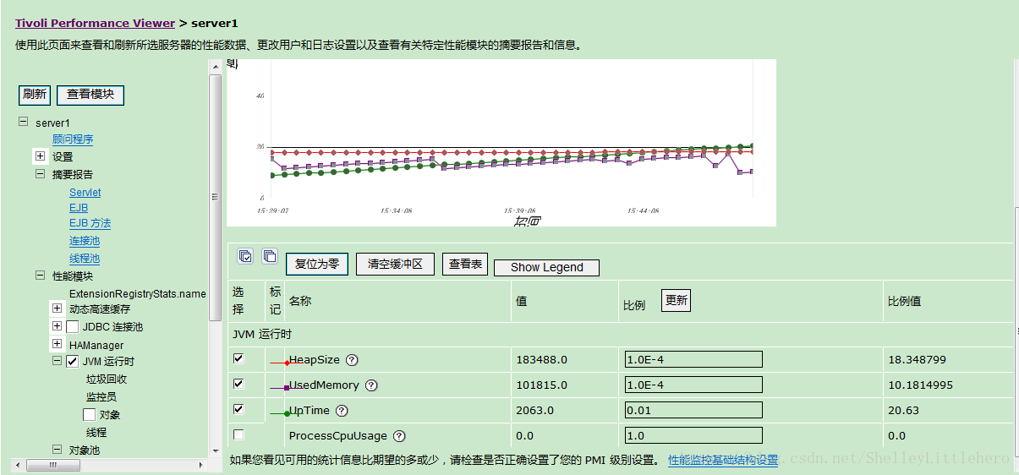Click the tree scrollbar down arrow
1019x475 pixels.
pos(215,452)
